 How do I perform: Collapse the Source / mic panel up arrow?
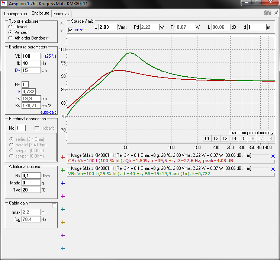pos(62,23)
